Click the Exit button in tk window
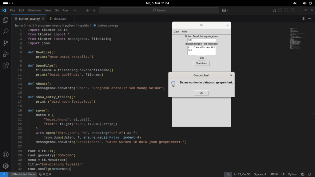315x177 pixels. pyautogui.click(x=201, y=58)
